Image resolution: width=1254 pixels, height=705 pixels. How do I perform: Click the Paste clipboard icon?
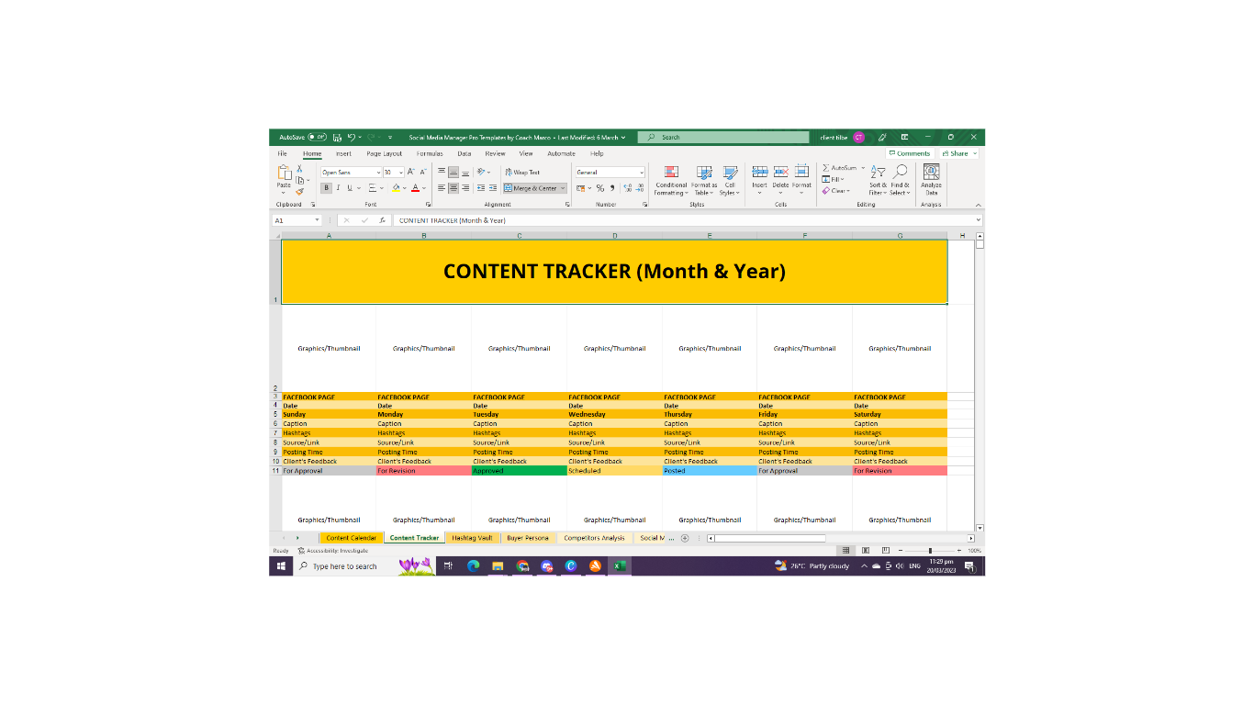click(285, 173)
